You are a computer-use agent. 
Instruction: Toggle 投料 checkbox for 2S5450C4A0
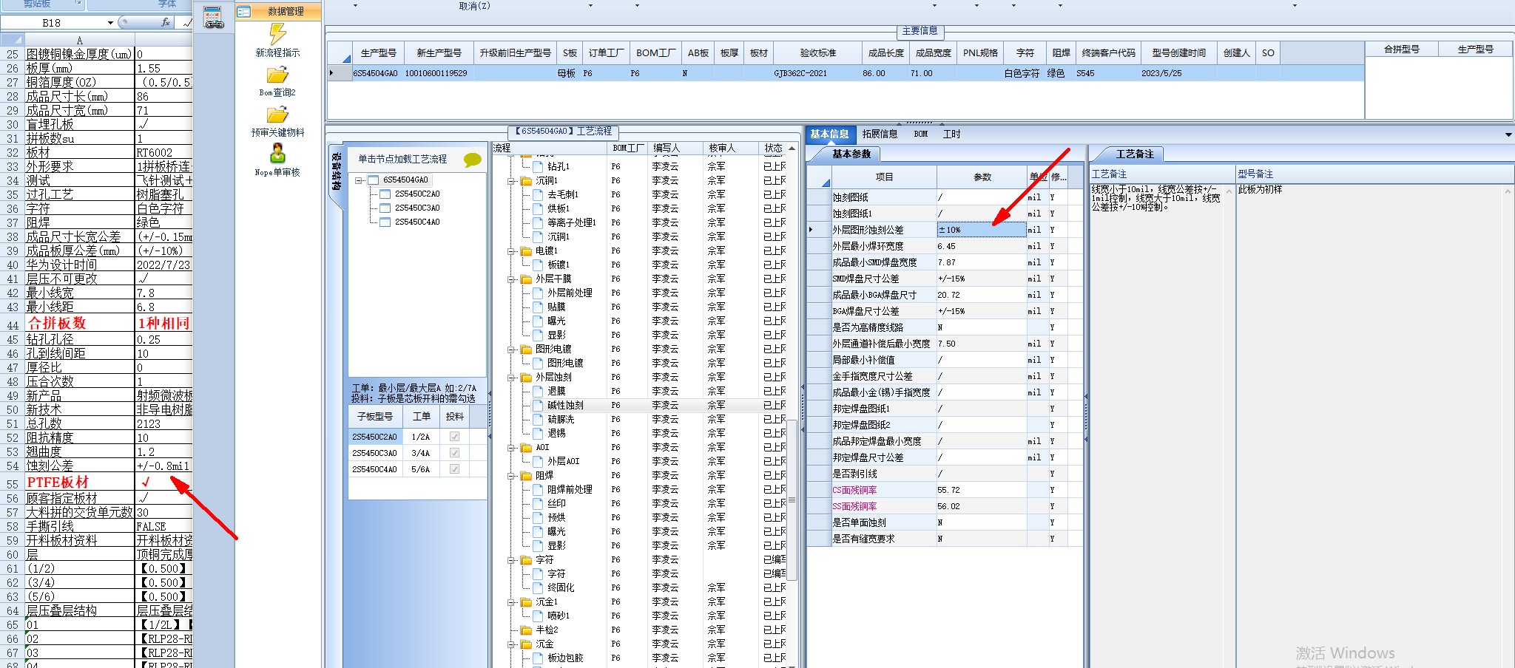(x=454, y=469)
